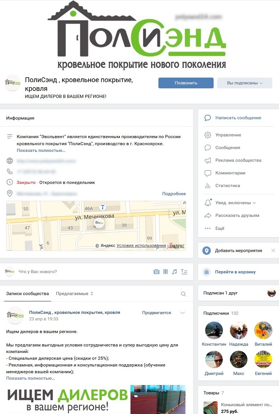The image size is (279, 414).
Task: Expand the dealer post text with Показать полностью…
Action: point(31,378)
